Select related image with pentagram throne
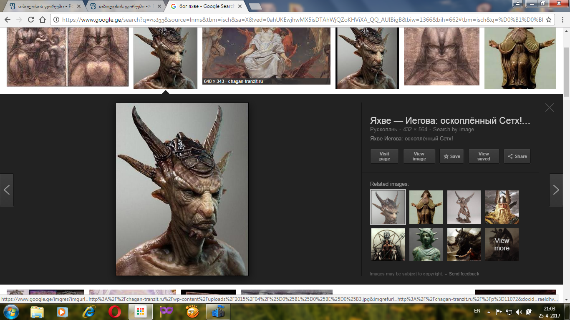 [388, 245]
